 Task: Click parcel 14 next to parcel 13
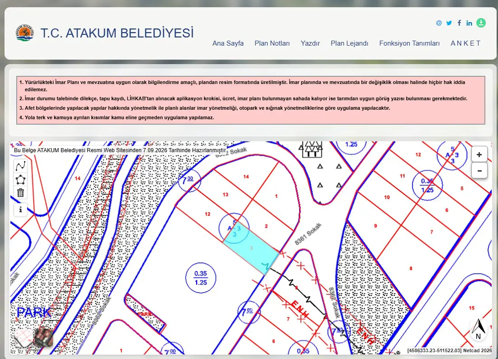(246, 177)
